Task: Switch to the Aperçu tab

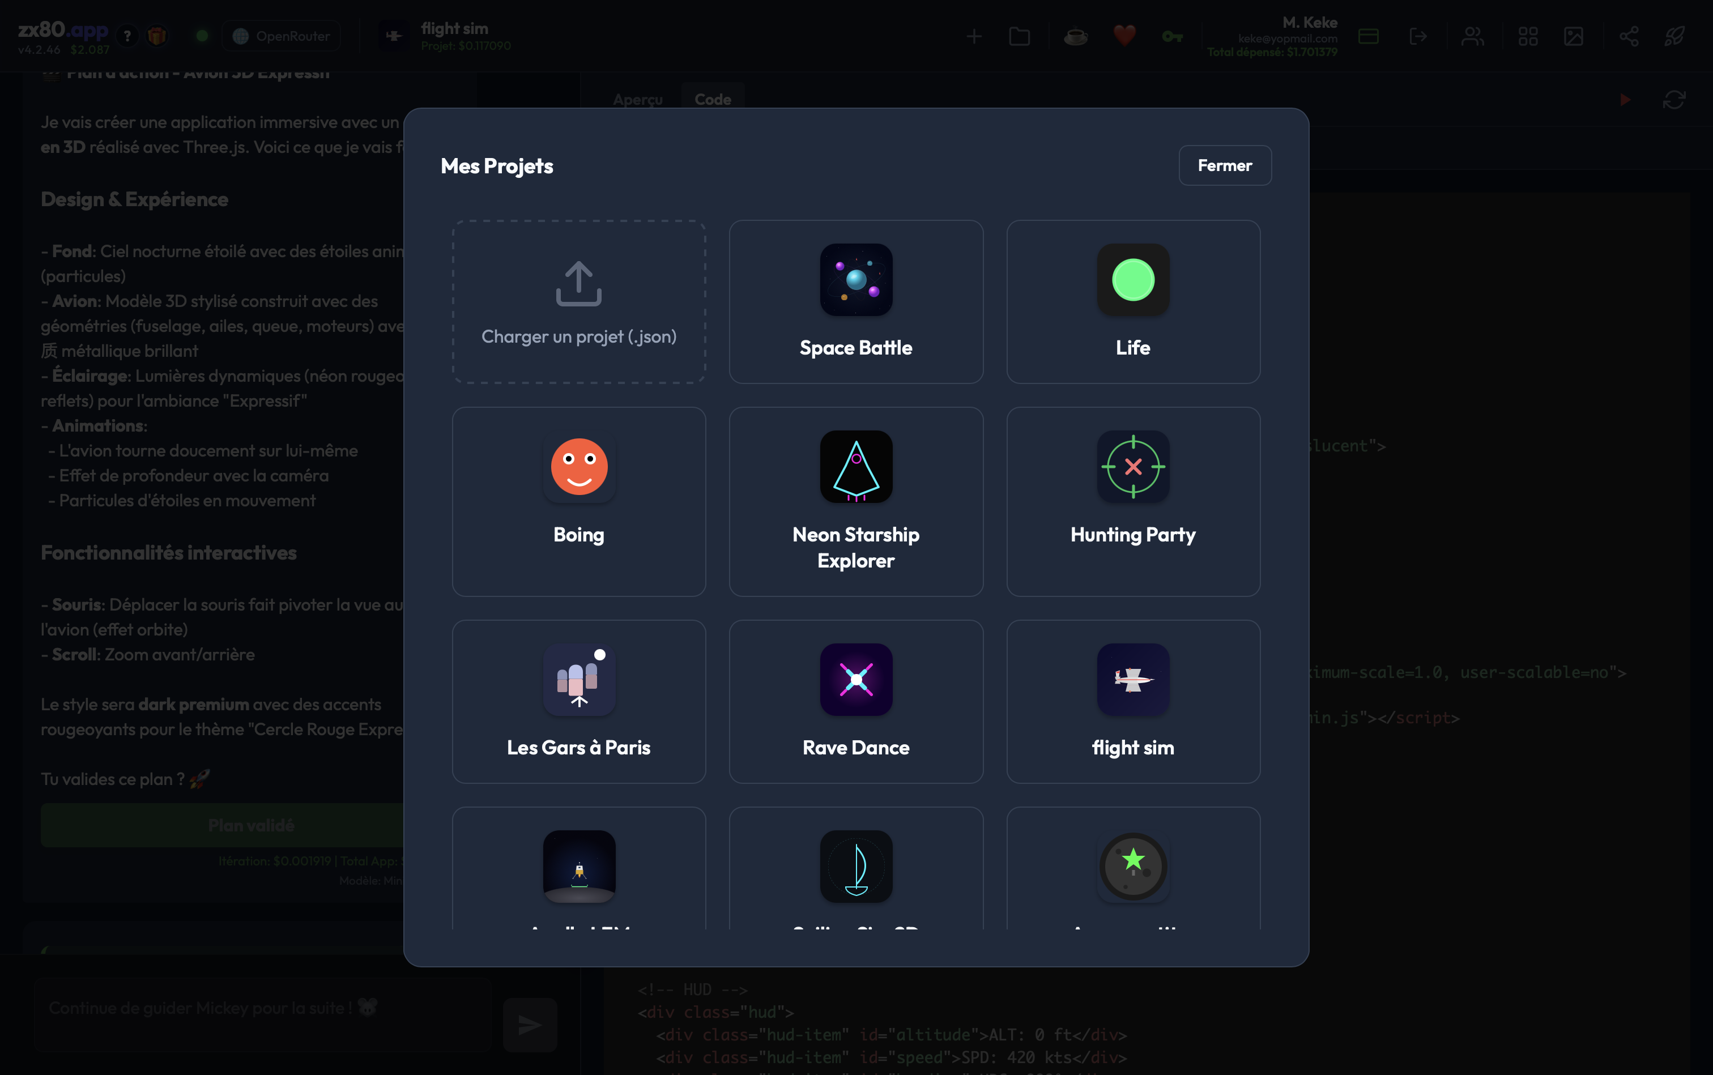Action: coord(638,100)
